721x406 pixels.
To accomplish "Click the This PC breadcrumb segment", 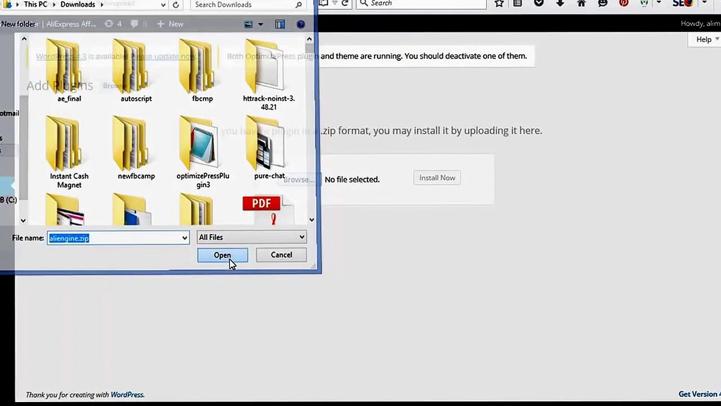I will [x=35, y=5].
